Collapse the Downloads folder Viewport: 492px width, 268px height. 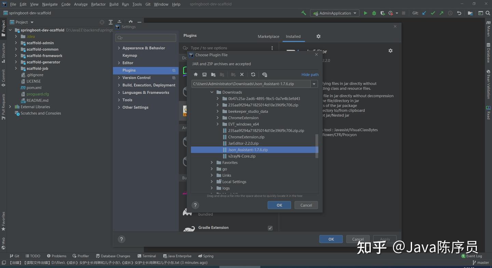click(211, 92)
